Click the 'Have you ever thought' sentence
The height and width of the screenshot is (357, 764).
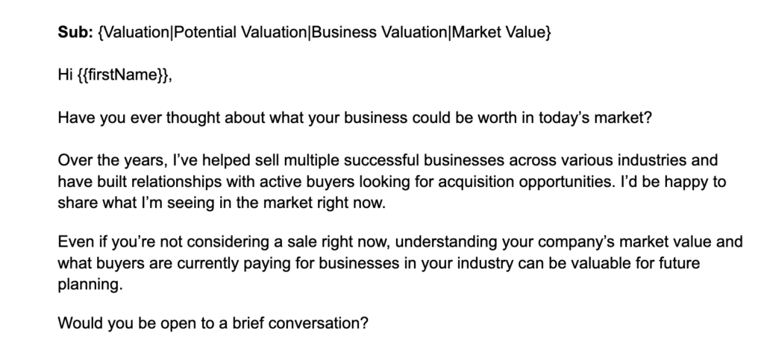pyautogui.click(x=354, y=118)
